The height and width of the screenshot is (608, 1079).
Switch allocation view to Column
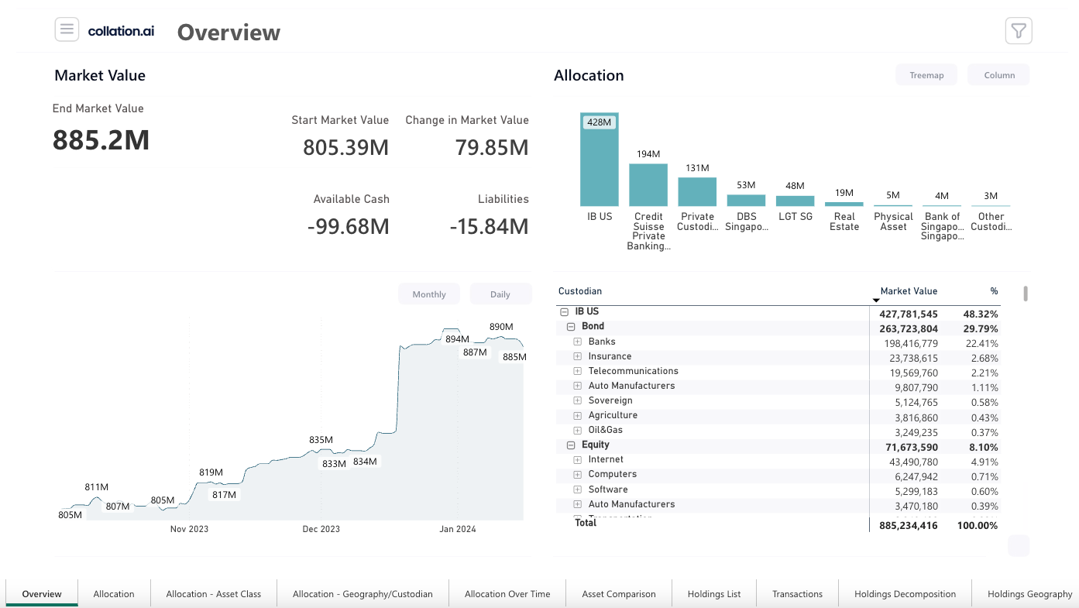998,75
